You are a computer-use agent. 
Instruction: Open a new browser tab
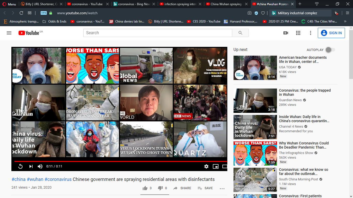click(300, 4)
